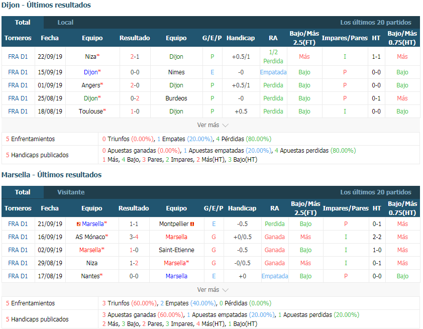Click '4 Apuestas perdidas (80.00%)' in Dijon summary
Viewport: 423px width, 329px height.
click(x=315, y=151)
